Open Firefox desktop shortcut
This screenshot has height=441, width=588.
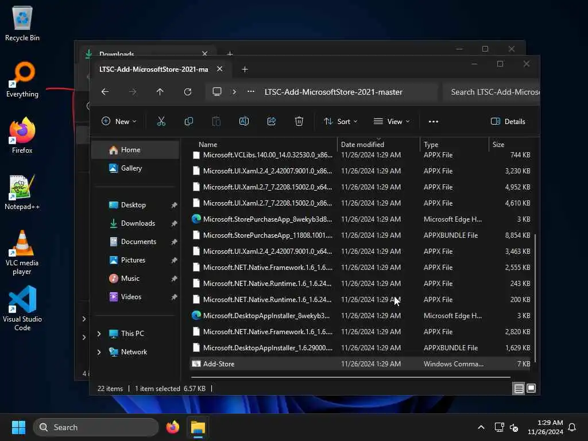coord(22,136)
